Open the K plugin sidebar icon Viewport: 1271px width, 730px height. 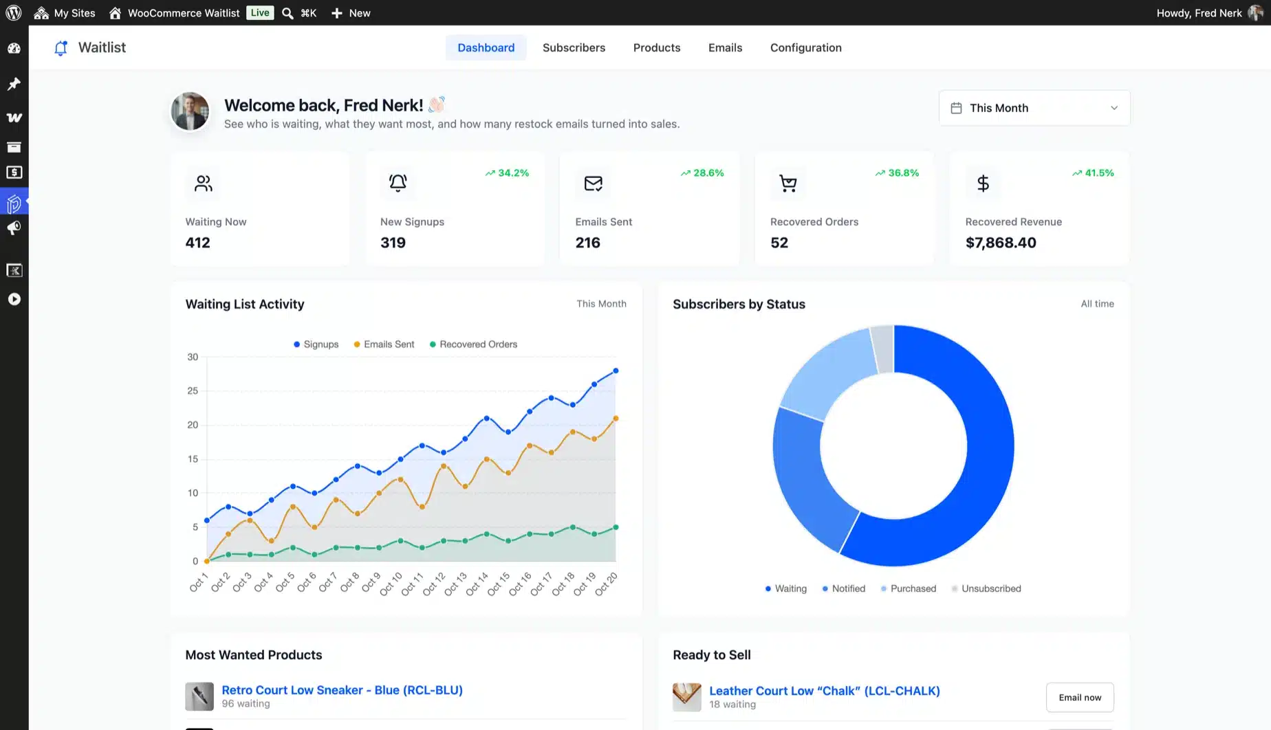14,270
